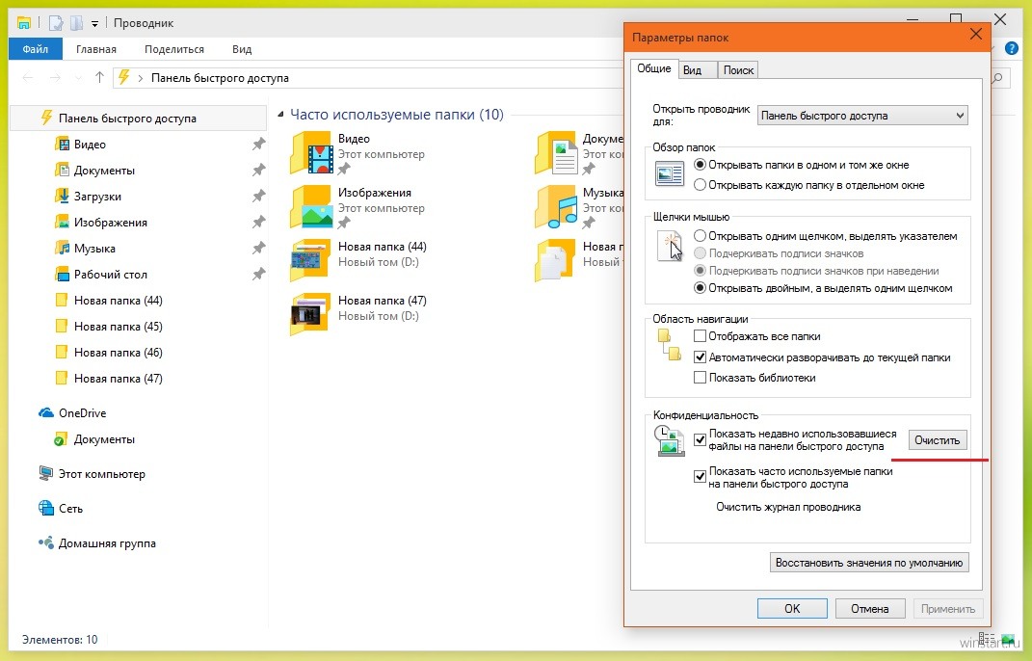The height and width of the screenshot is (661, 1032).
Task: Click the Music folder icon in sidebar
Action: (62, 249)
